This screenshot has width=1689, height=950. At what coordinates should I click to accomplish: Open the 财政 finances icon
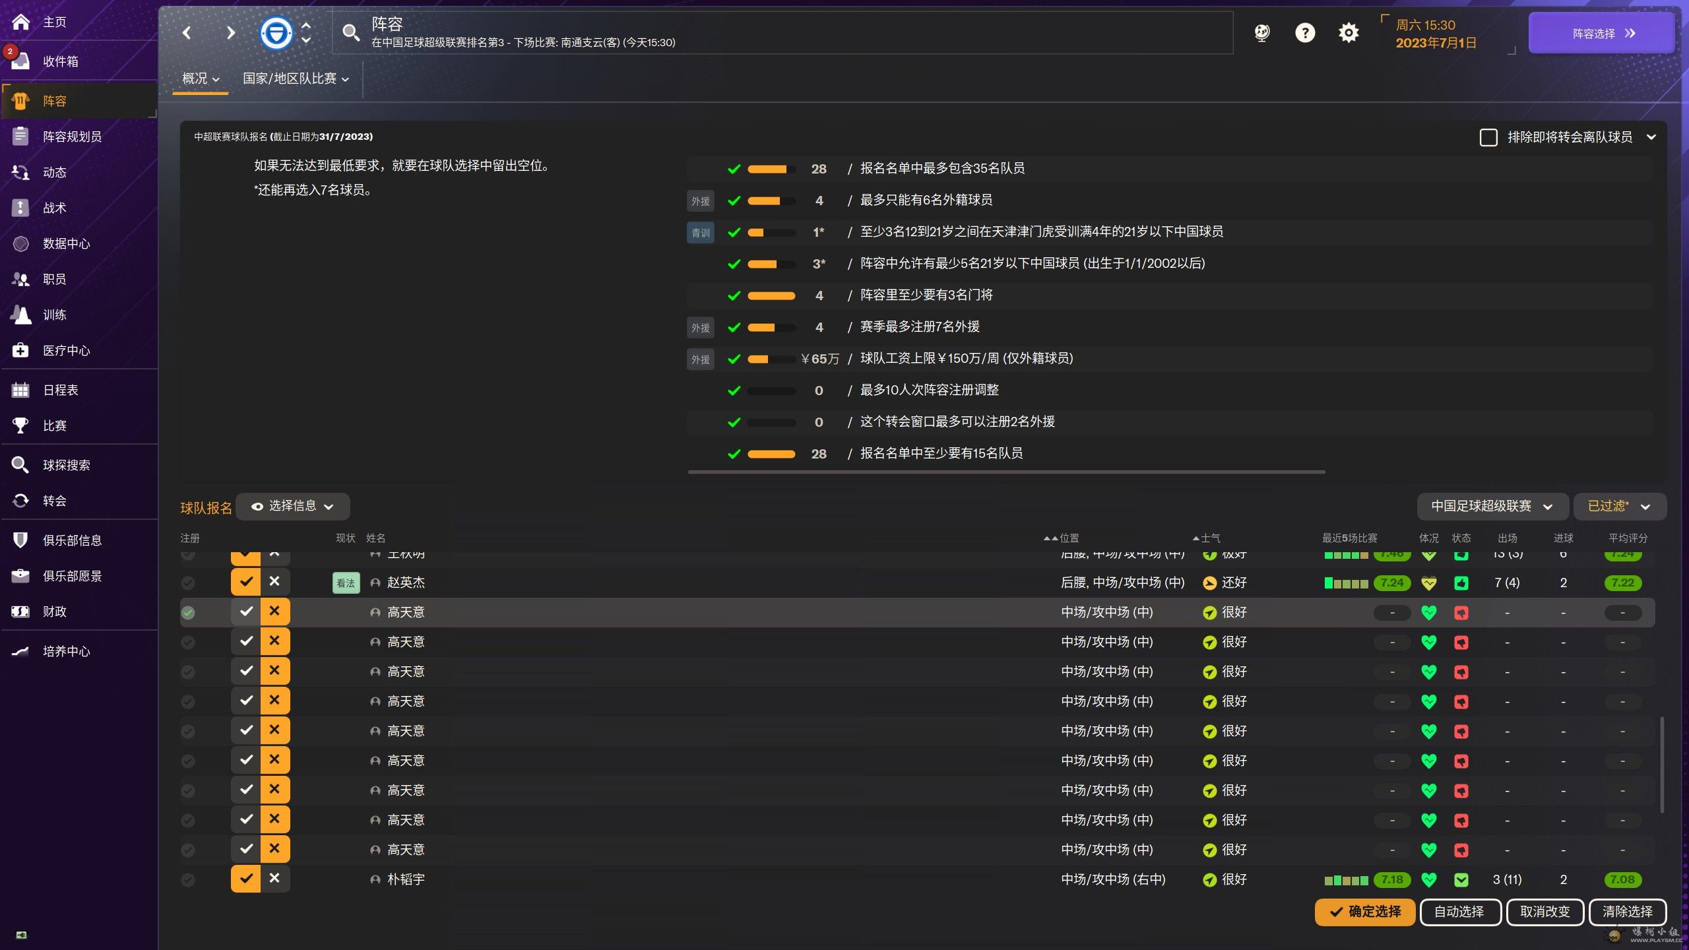click(x=20, y=612)
